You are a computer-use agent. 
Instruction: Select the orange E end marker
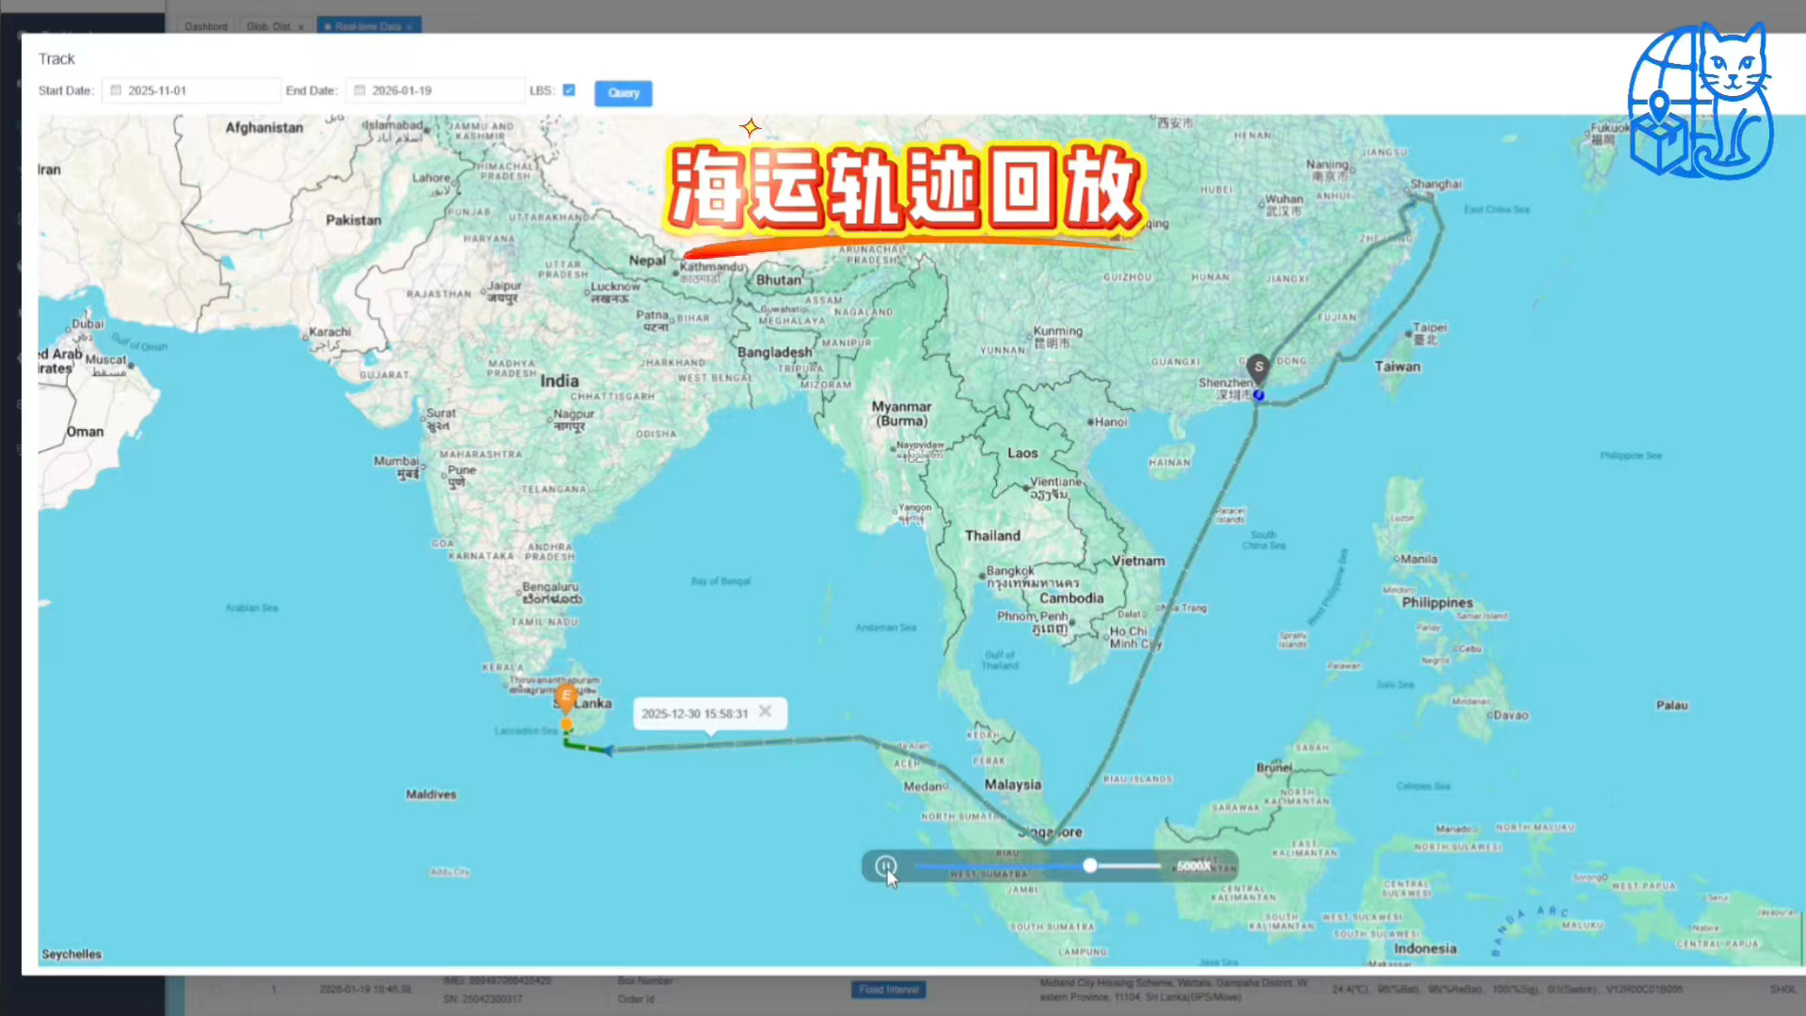click(x=565, y=697)
